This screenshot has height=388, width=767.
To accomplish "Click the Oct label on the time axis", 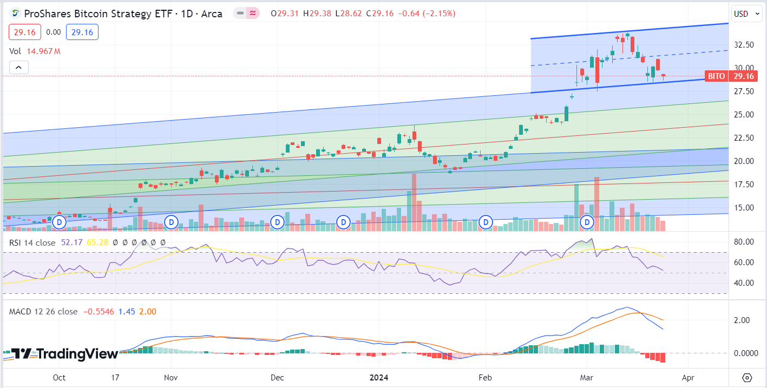I will pyautogui.click(x=60, y=377).
